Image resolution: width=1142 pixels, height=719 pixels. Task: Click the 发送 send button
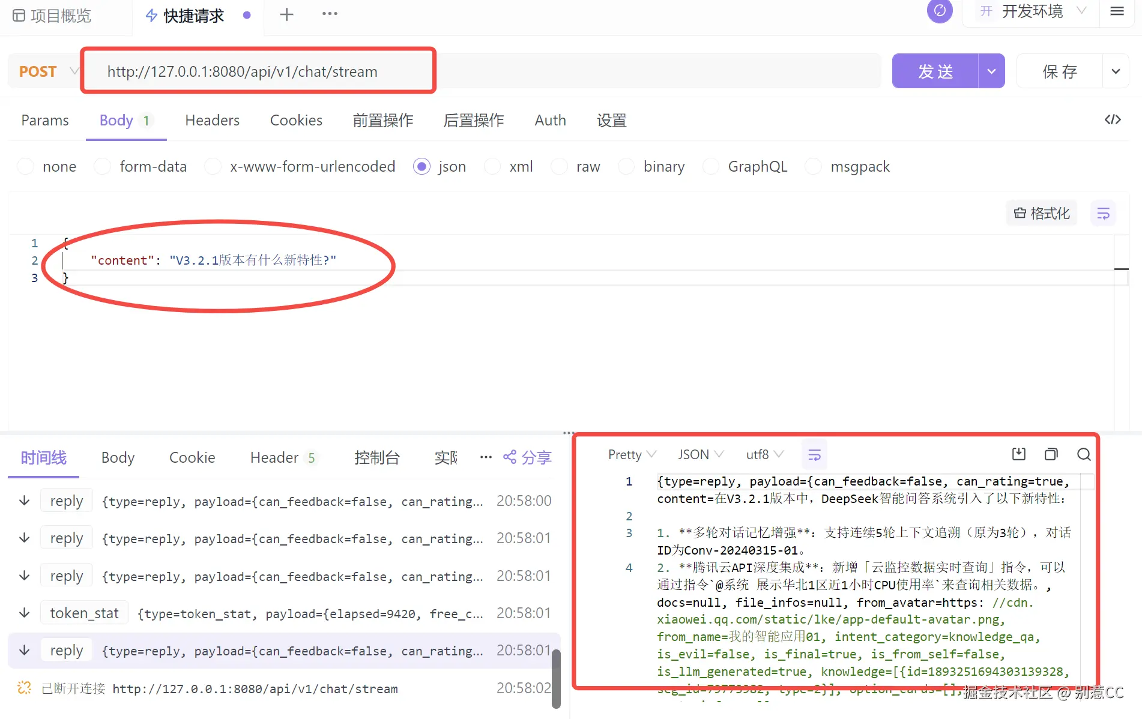(x=935, y=71)
